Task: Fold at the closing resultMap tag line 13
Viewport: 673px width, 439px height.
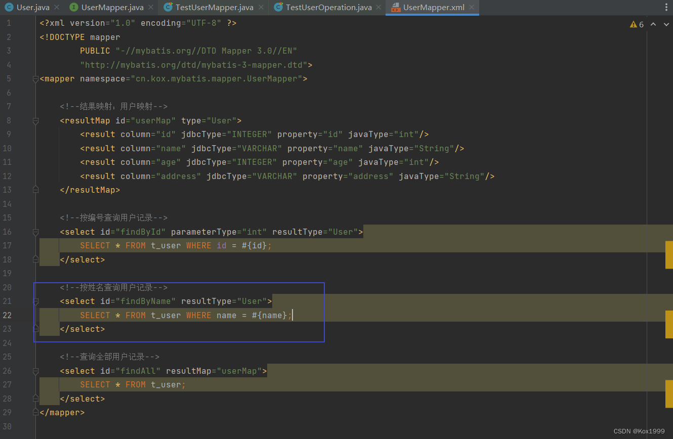Action: pos(35,190)
